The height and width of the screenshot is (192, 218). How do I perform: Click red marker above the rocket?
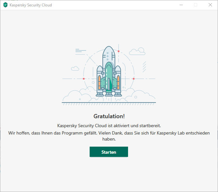point(118,51)
